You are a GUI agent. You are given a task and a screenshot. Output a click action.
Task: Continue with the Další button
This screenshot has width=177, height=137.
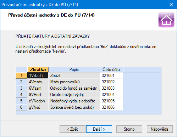[x=99, y=129]
